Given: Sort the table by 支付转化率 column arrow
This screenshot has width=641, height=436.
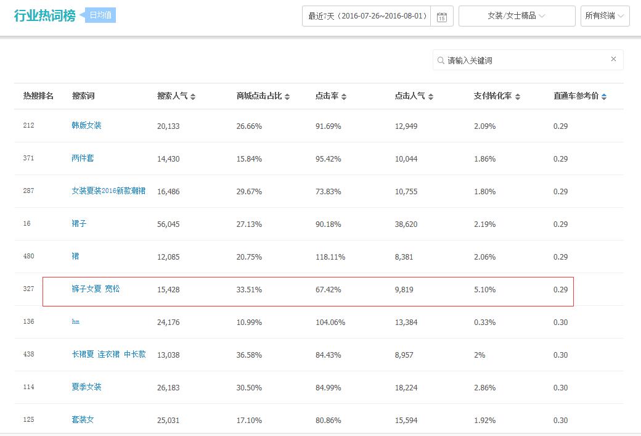Looking at the screenshot, I should click(x=518, y=96).
